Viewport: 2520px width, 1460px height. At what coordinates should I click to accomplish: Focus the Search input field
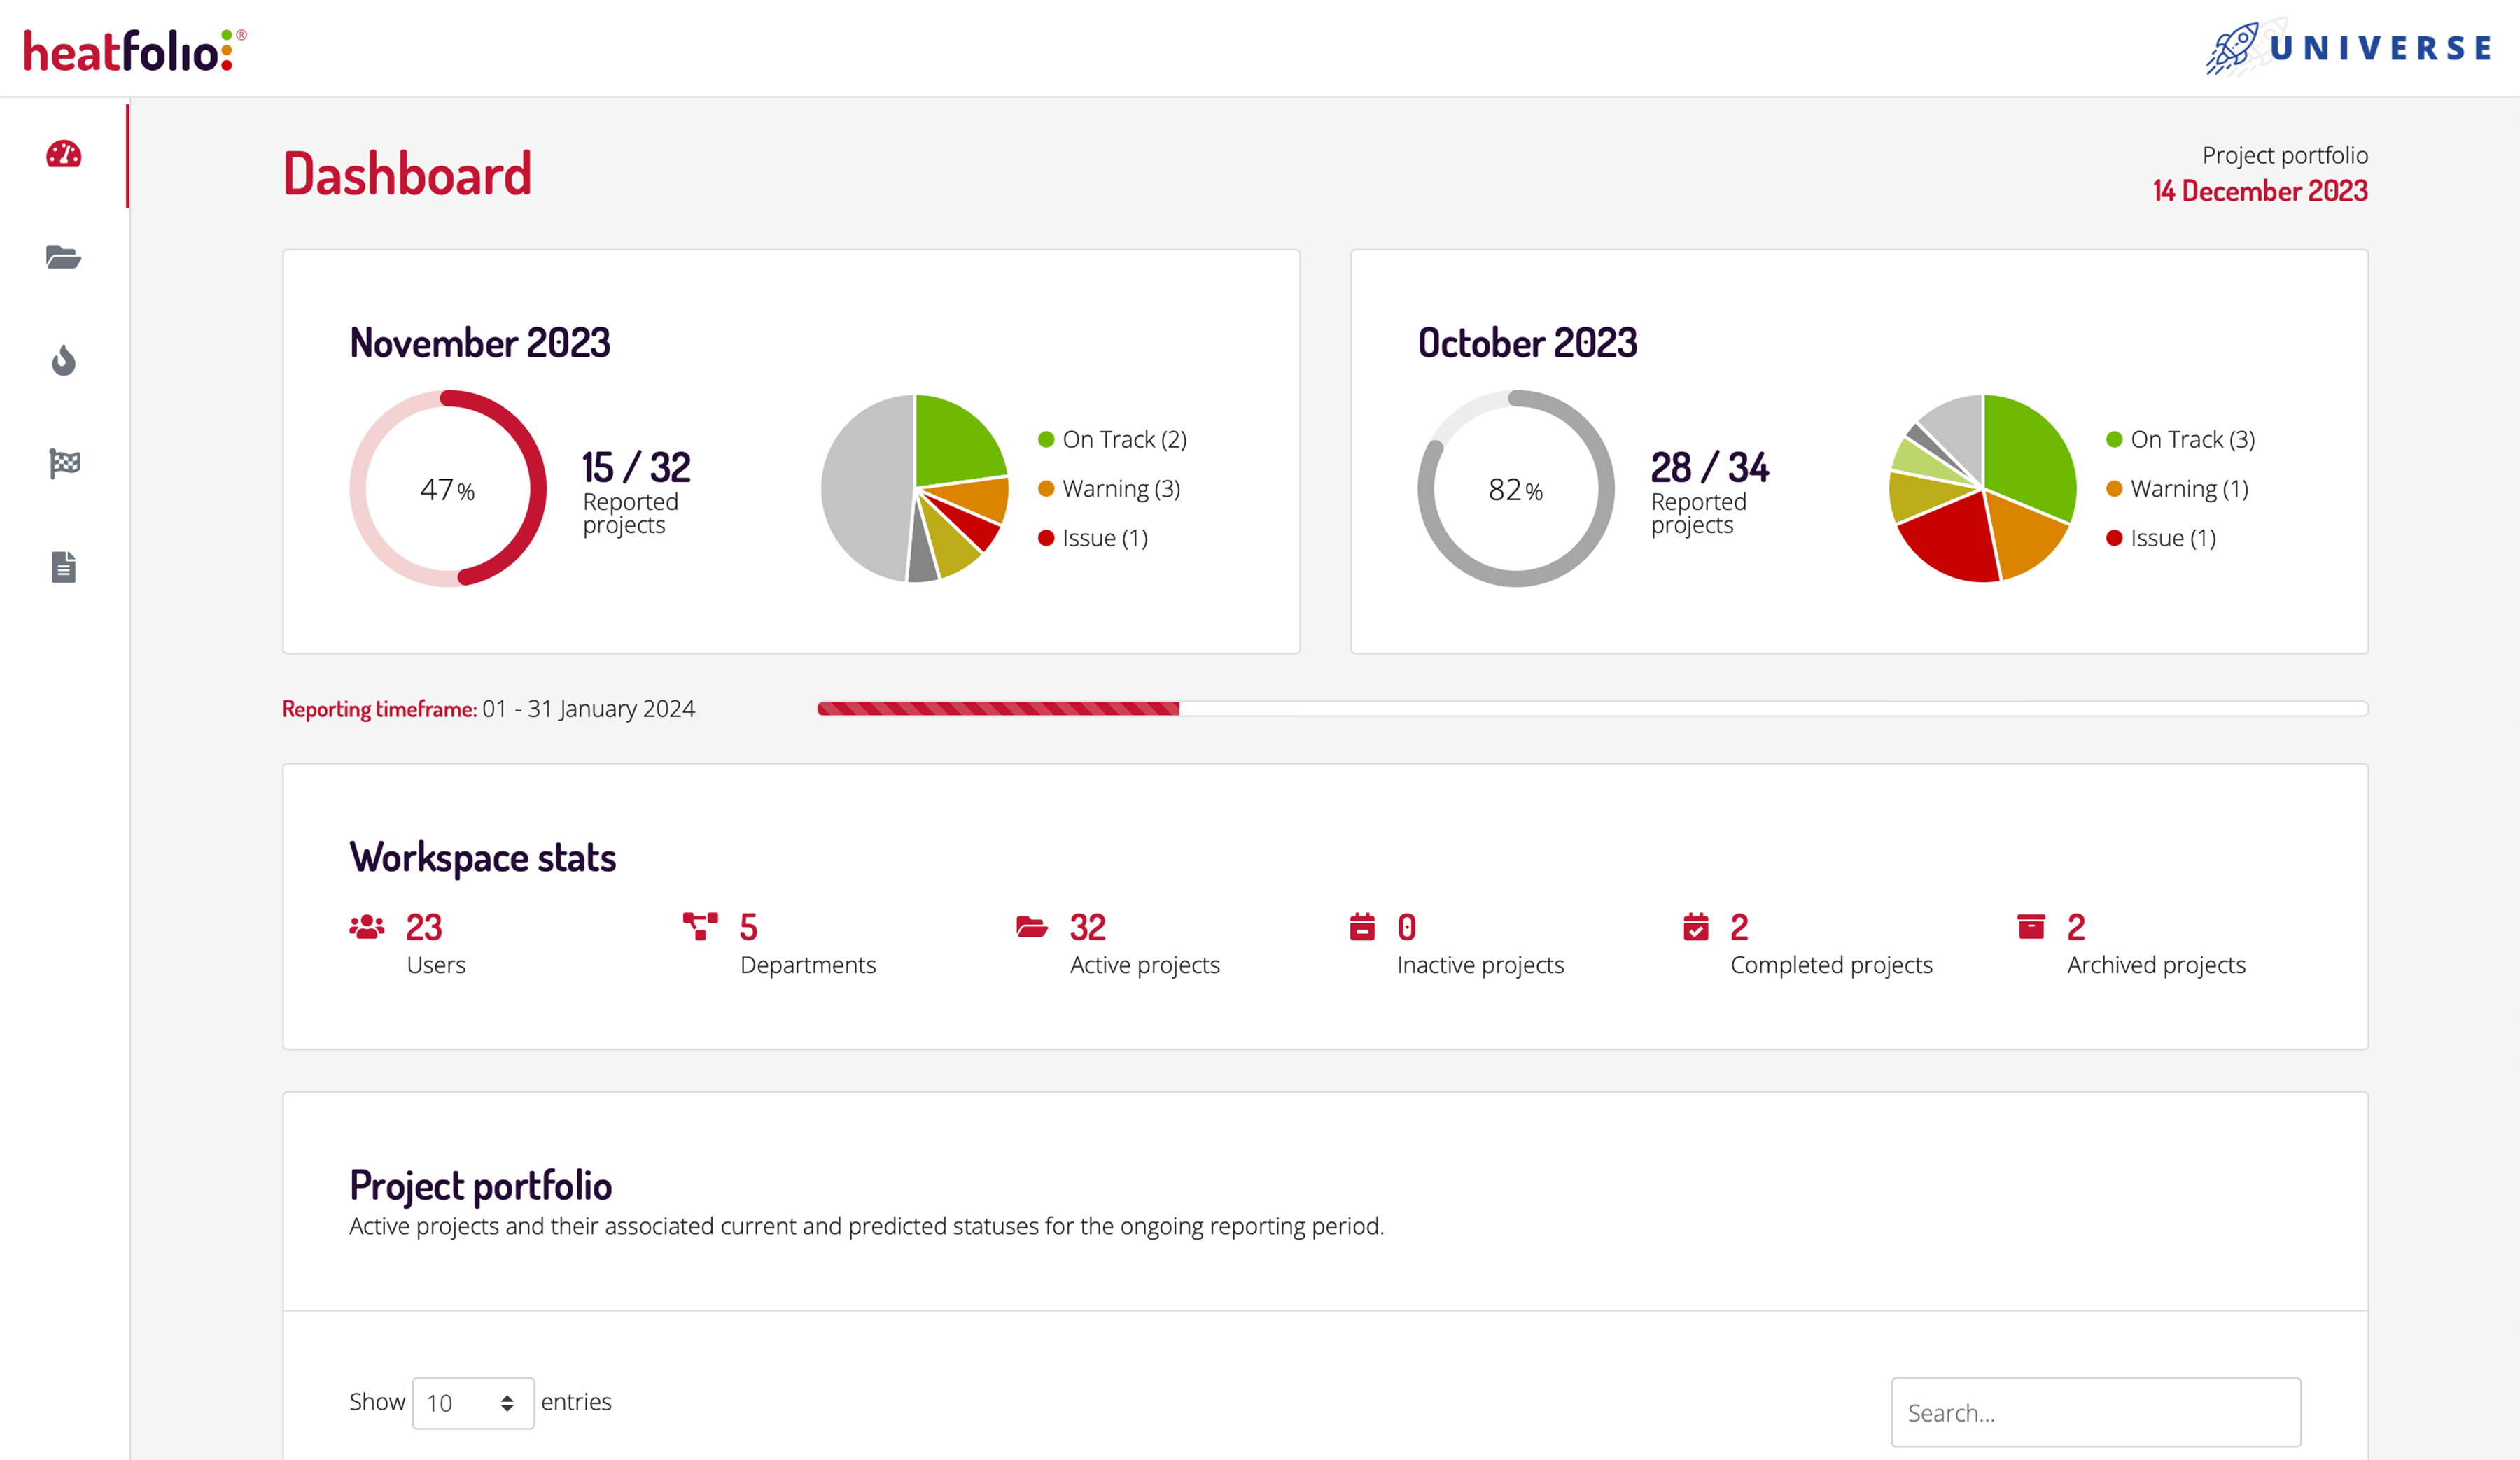2095,1412
